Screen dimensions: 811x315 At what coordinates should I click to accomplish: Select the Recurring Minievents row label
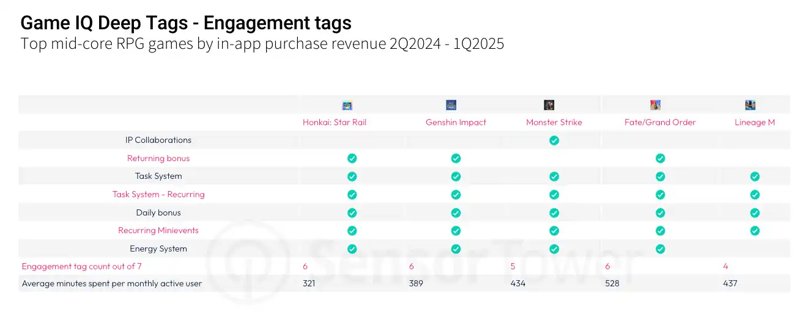pyautogui.click(x=158, y=231)
